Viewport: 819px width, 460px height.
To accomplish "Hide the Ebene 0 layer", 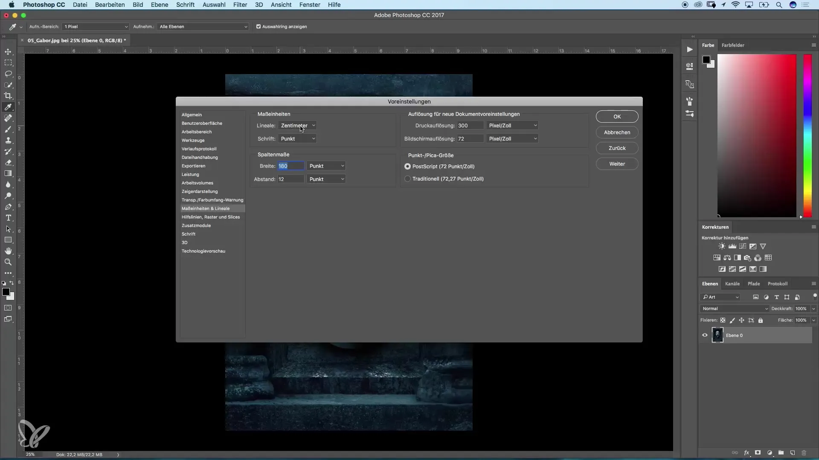I will tap(705, 335).
